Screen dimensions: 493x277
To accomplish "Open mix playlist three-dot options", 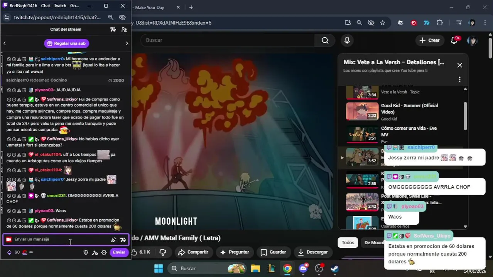I will coord(459,79).
